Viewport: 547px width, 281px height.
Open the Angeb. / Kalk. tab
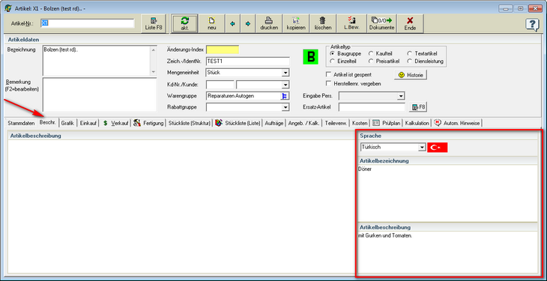(x=303, y=123)
